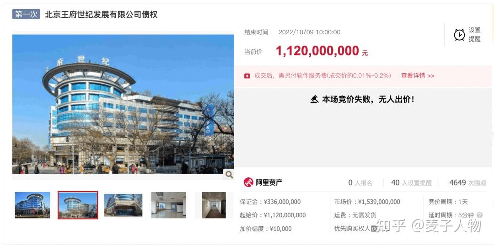Select the building entrance thumbnail
The height and width of the screenshot is (246, 494).
coord(123,205)
